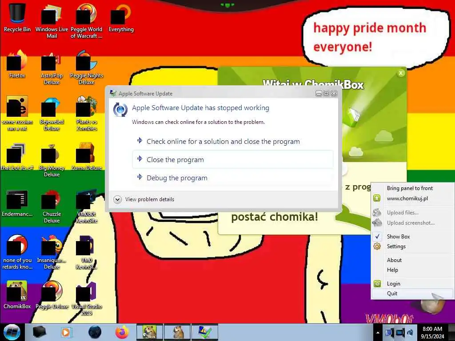Select Zuma Deluxe desktop icon

coord(87,157)
